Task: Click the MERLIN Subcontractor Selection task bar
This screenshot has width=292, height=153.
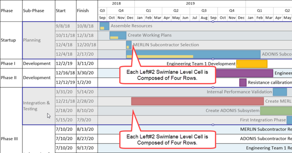Action: click(129, 45)
